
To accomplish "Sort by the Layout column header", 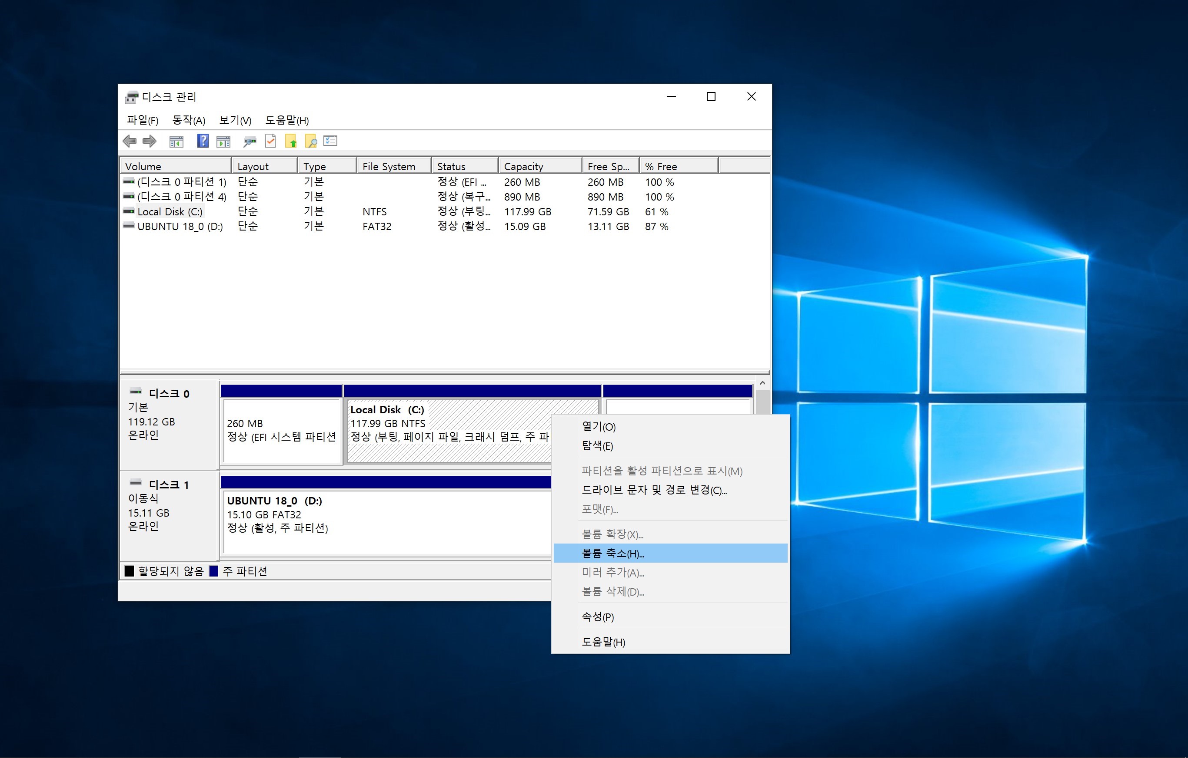I will [x=265, y=166].
